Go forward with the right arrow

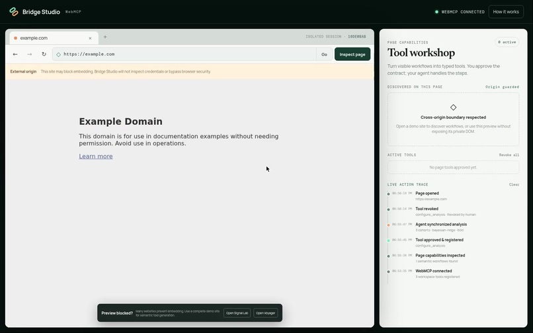tap(30, 54)
